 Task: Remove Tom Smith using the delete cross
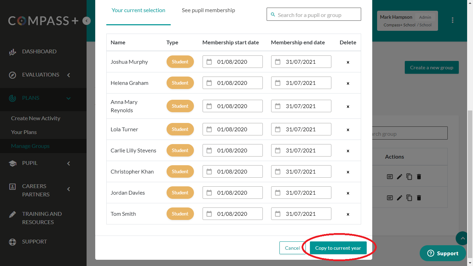pyautogui.click(x=348, y=214)
